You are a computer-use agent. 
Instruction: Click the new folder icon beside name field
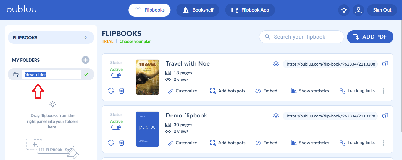click(16, 75)
